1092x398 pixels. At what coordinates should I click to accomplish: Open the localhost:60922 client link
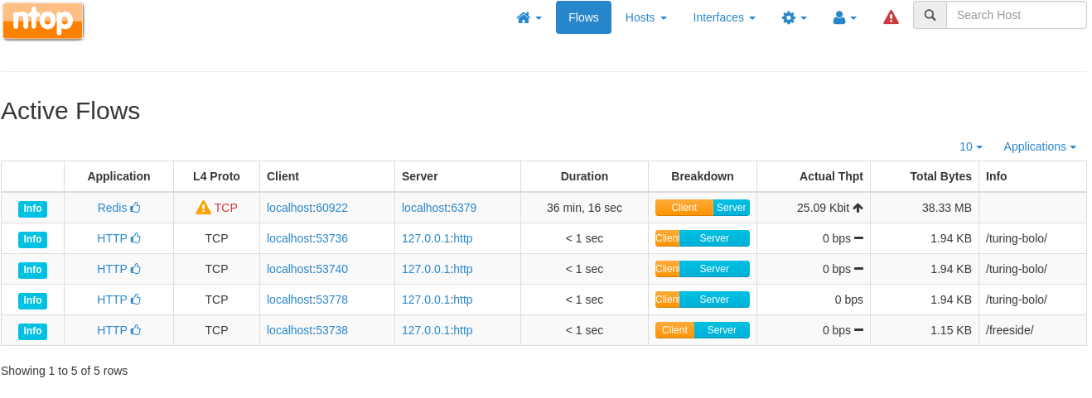pos(307,208)
